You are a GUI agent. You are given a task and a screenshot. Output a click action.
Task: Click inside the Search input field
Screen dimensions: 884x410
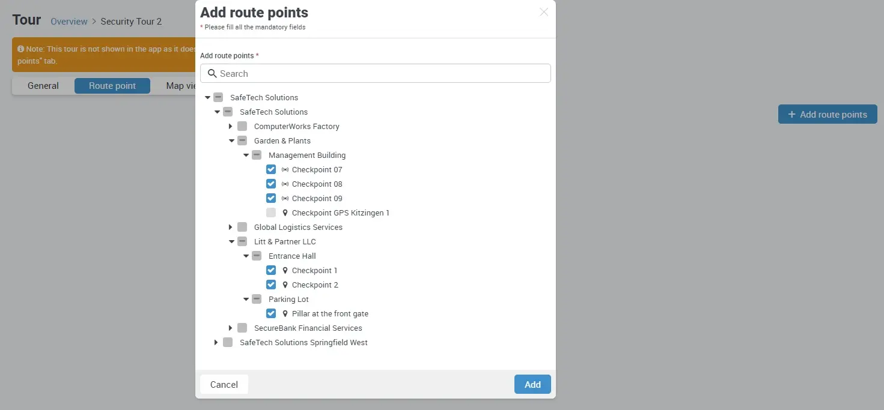click(361, 73)
